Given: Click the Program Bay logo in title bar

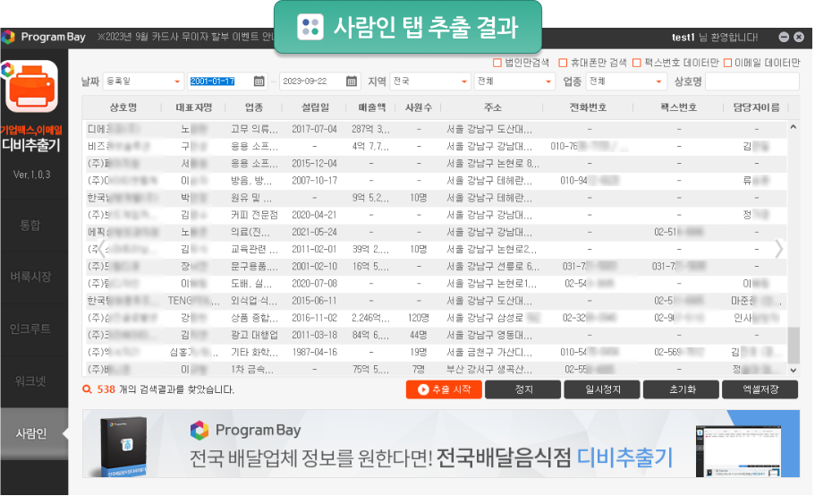Looking at the screenshot, I should point(44,37).
